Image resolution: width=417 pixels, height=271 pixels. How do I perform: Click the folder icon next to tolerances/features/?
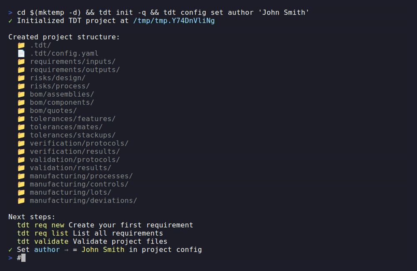click(x=21, y=119)
